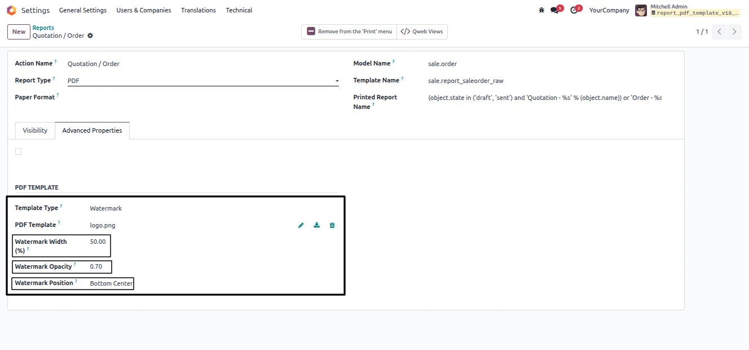Go back to Reports breadcrumb
Viewport: 749px width, 350px height.
tap(43, 28)
